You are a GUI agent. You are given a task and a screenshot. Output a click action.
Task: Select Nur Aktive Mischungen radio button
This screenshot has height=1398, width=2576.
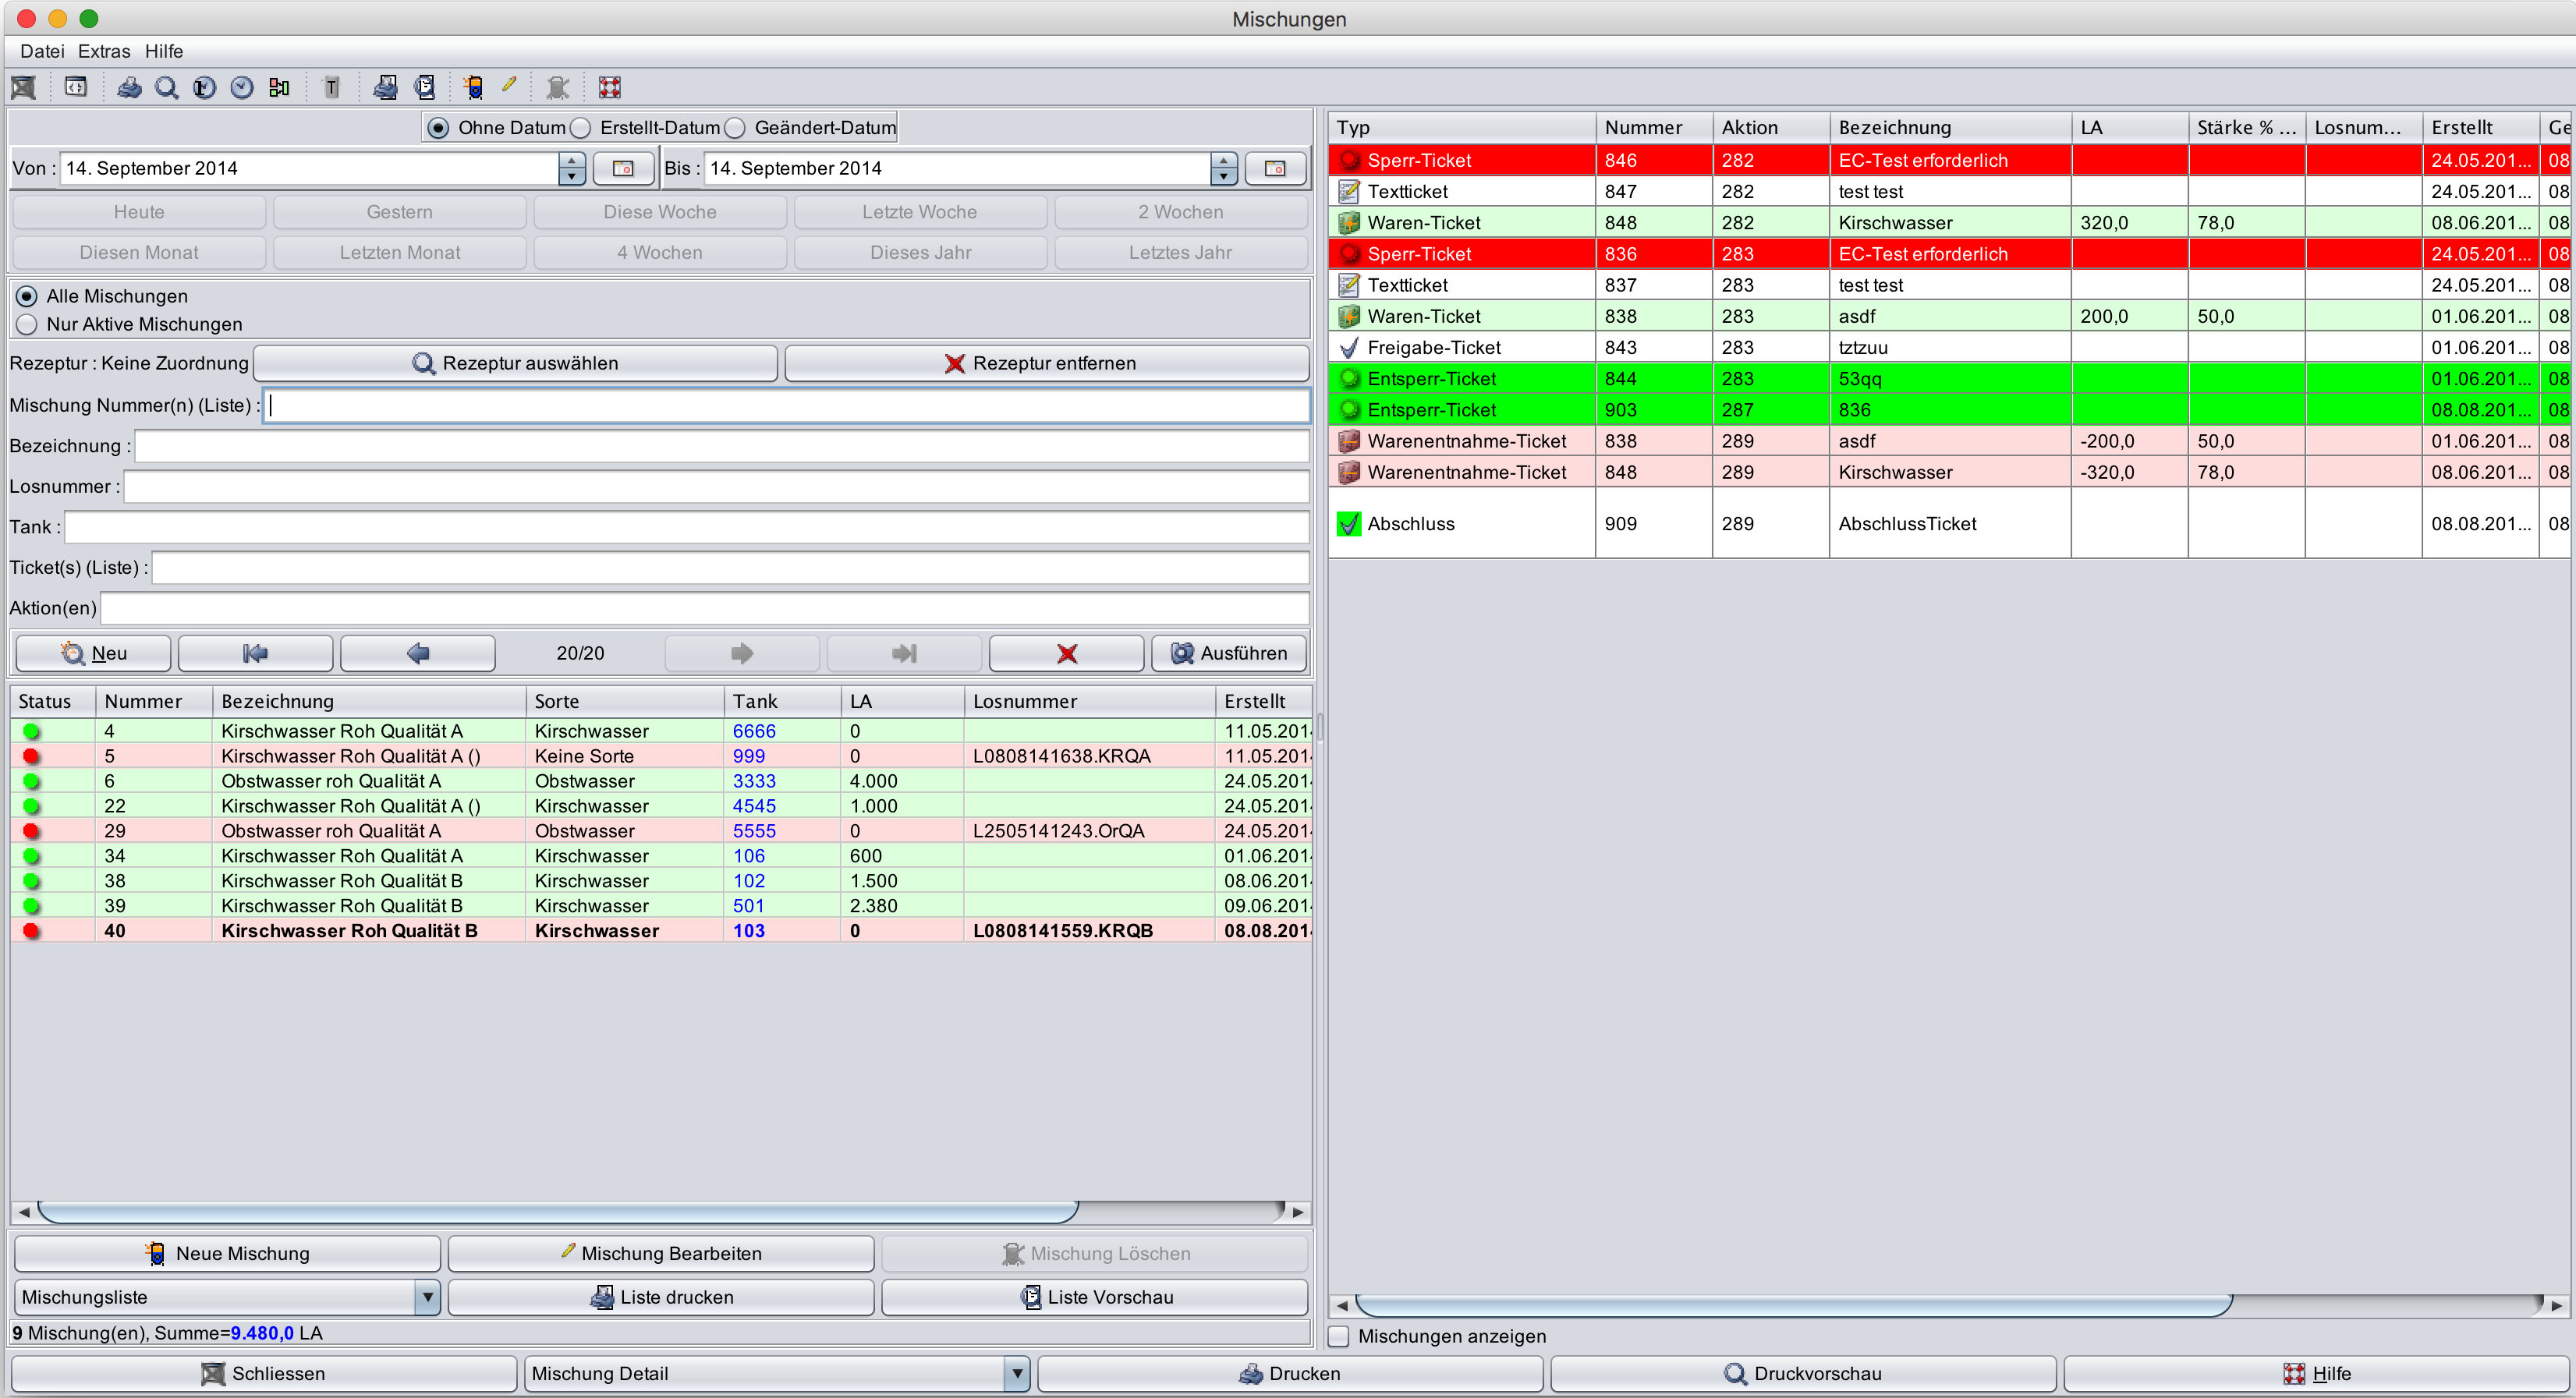tap(27, 324)
